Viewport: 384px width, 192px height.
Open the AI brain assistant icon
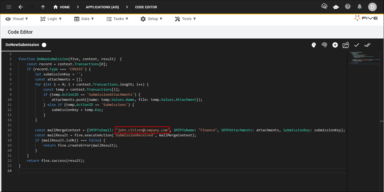324,45
